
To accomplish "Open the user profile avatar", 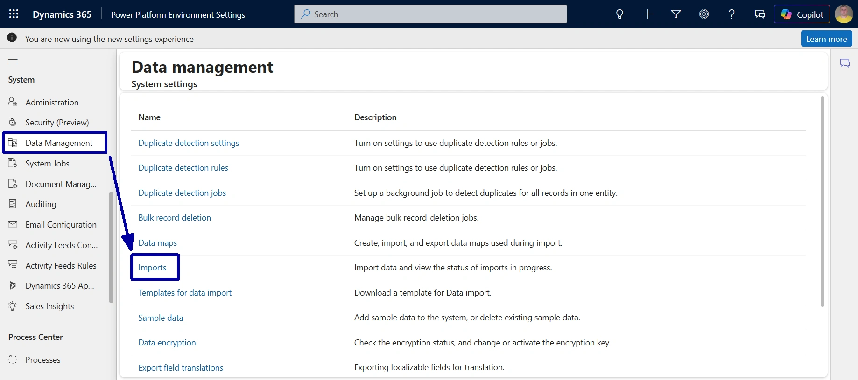I will [844, 14].
